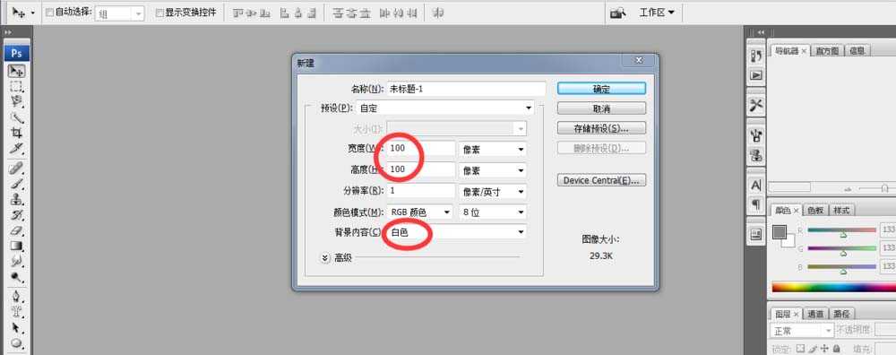Click the Ps logo atop the toolbox
Viewport: 896px width, 355px height.
tap(16, 53)
